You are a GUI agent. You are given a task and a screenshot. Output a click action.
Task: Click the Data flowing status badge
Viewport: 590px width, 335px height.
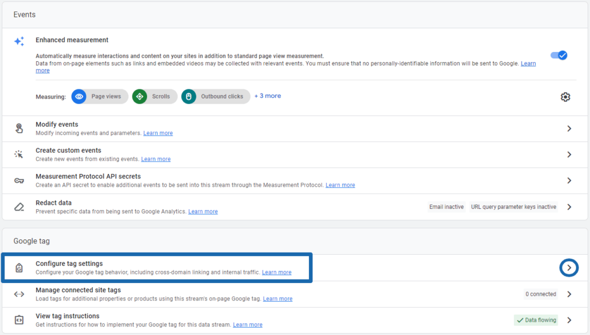[x=536, y=319]
